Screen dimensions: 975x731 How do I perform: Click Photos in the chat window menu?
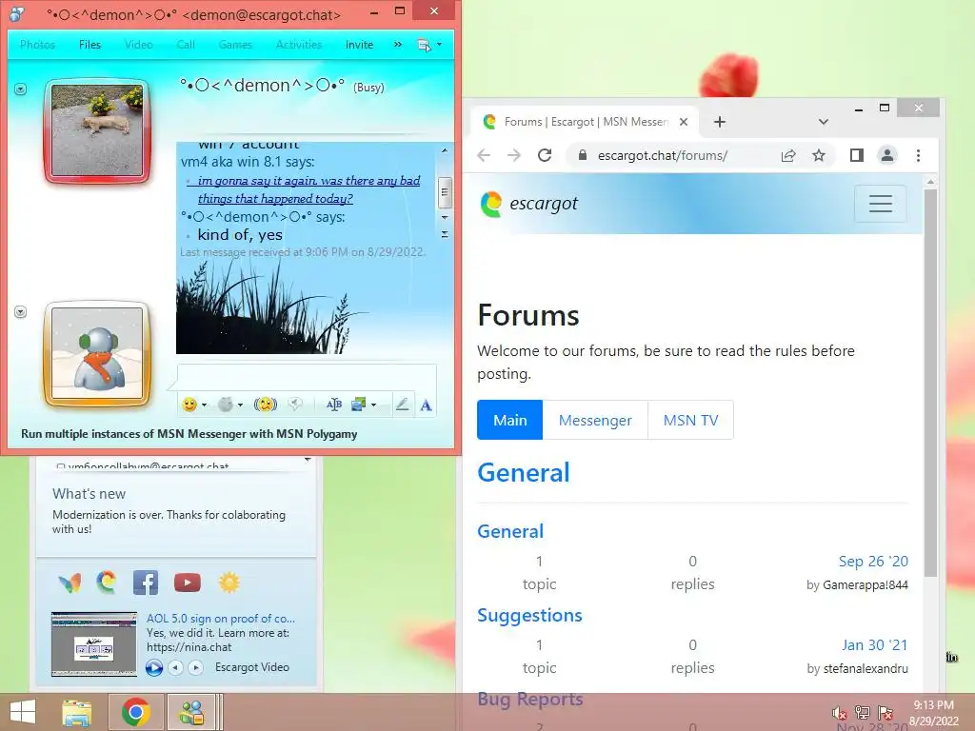click(37, 45)
